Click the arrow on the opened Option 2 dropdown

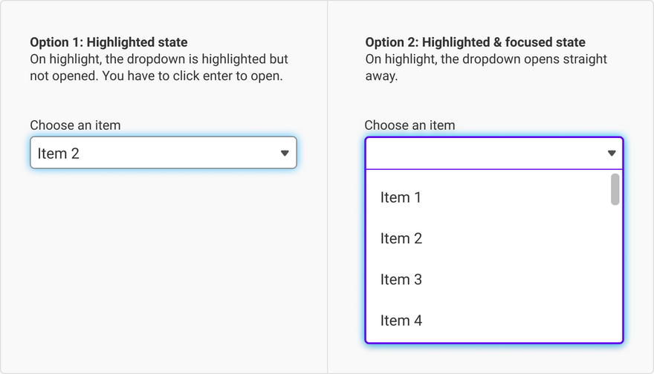[612, 153]
